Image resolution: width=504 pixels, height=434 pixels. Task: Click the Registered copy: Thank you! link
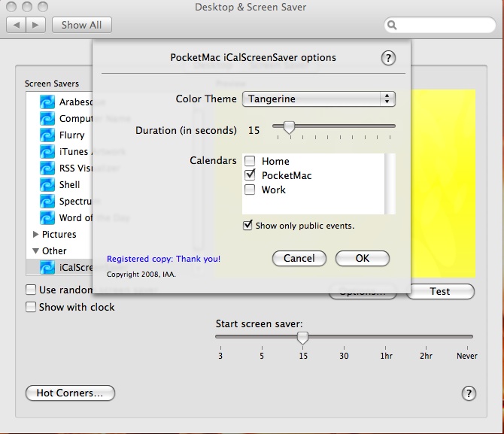pos(163,259)
